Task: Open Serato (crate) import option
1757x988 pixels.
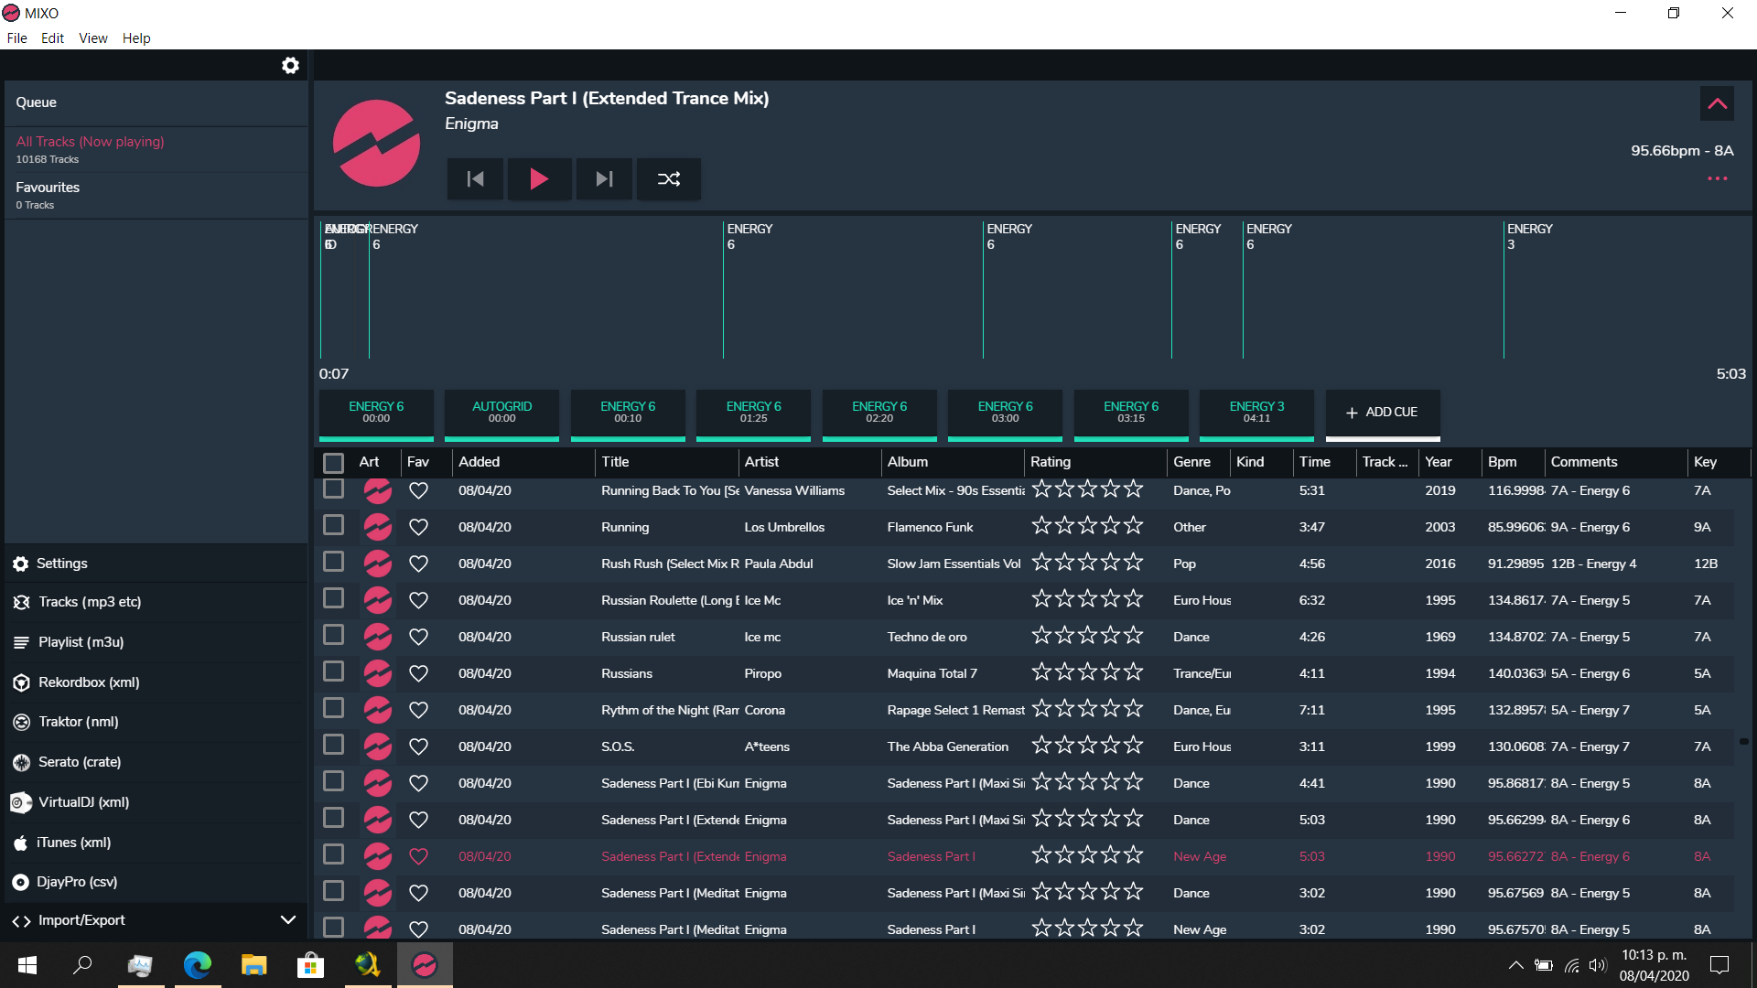Action: click(x=80, y=762)
